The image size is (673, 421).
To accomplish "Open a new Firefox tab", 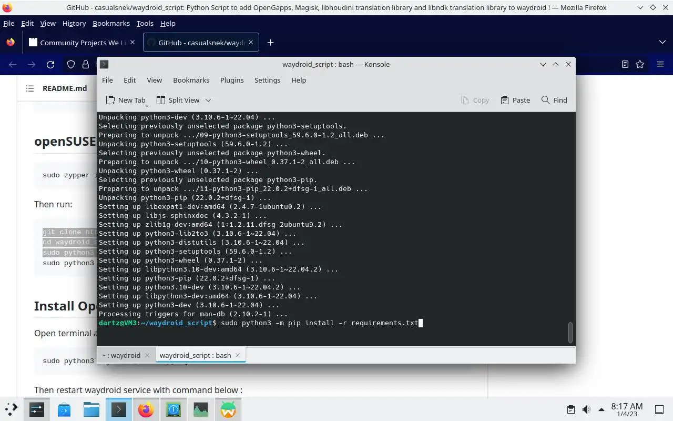I will click(270, 43).
